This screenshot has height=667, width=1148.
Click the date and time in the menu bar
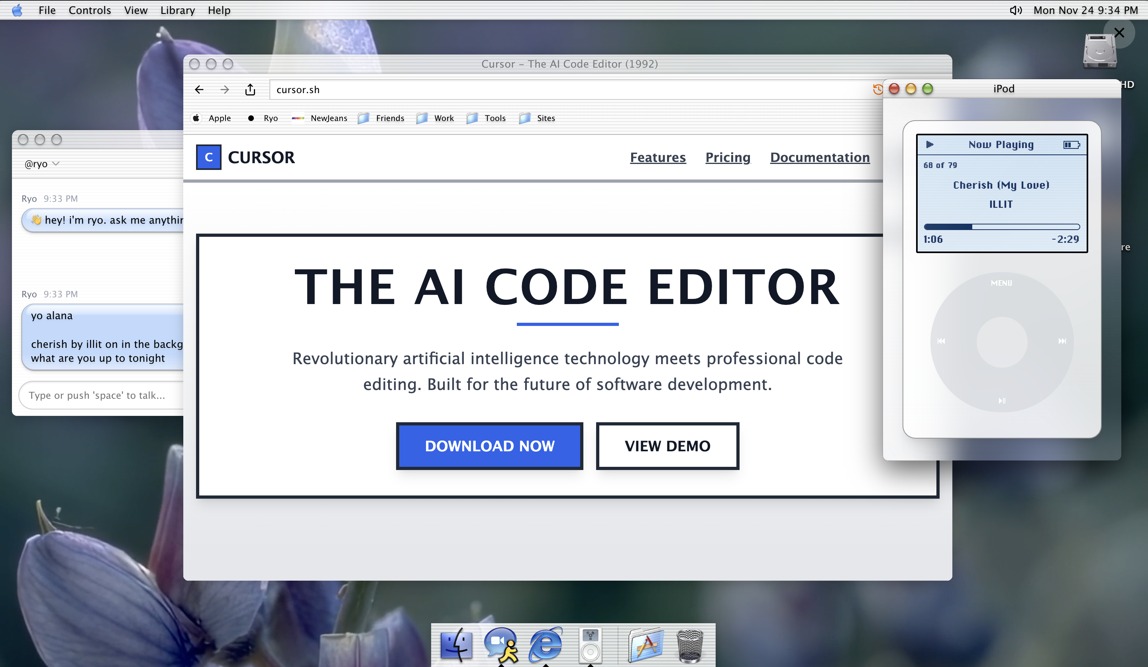(x=1085, y=10)
